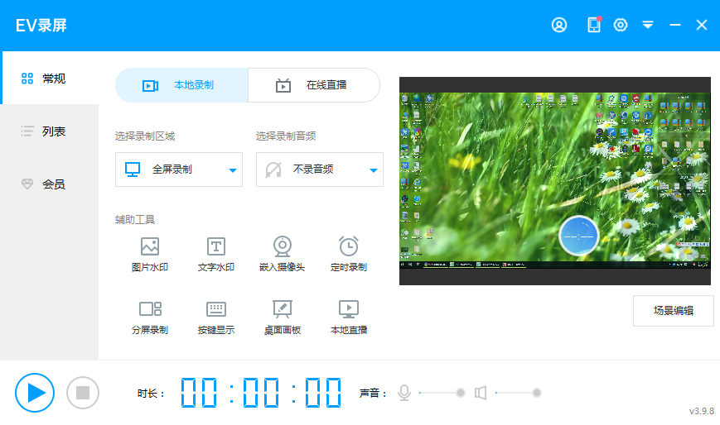Click the 场景编辑 scene edit button
The height and width of the screenshot is (425, 720).
(673, 311)
